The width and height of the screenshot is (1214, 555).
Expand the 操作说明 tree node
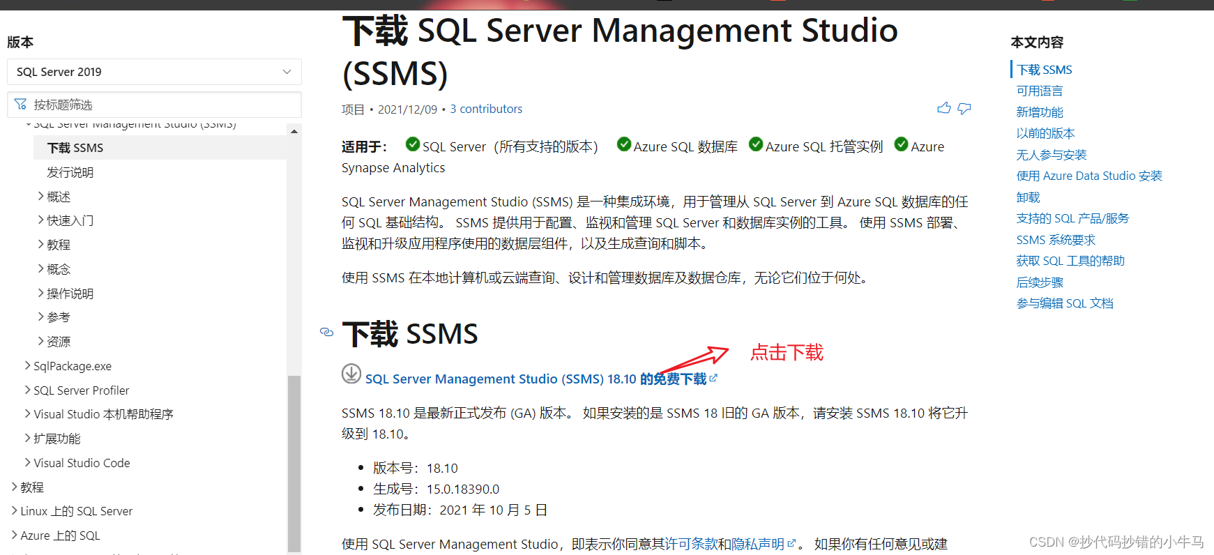[40, 293]
